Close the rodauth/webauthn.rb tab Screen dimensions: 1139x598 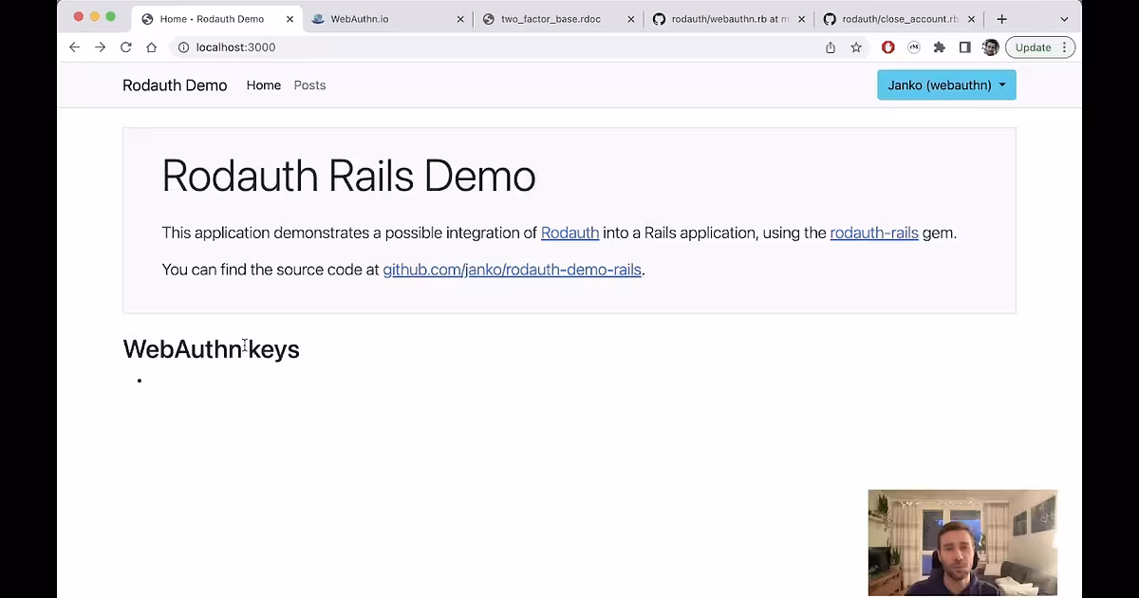[801, 19]
